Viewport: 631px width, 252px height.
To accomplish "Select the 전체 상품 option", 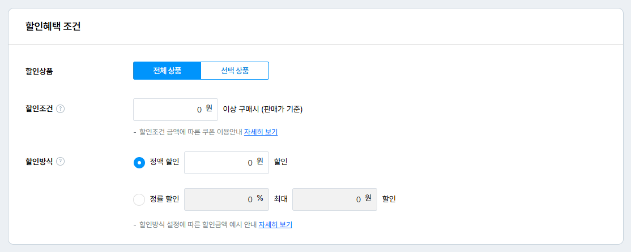I will click(167, 71).
